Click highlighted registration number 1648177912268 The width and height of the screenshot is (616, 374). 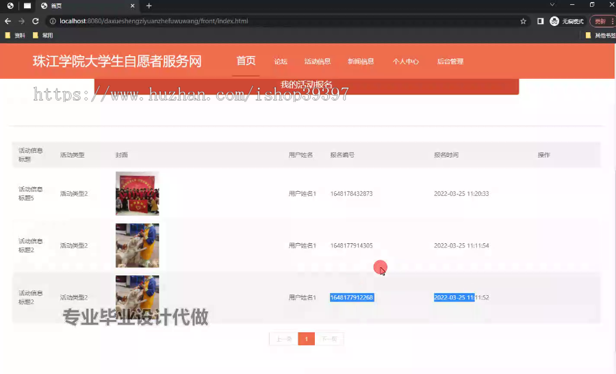point(352,297)
